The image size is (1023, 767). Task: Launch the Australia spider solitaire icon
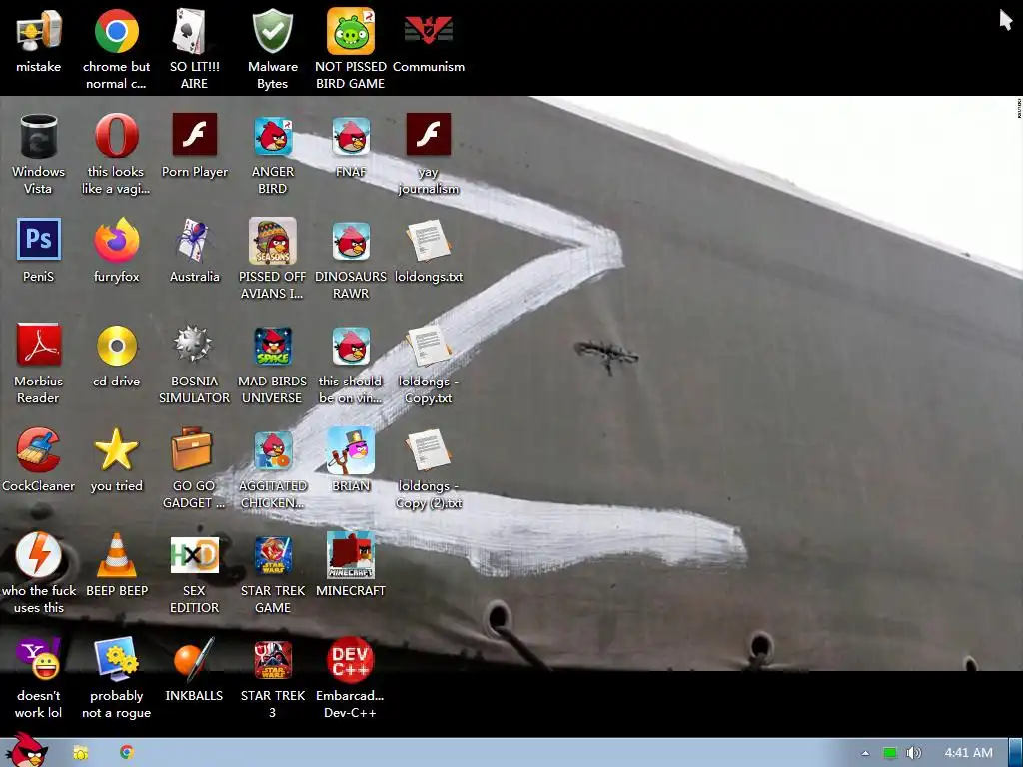pyautogui.click(x=194, y=241)
